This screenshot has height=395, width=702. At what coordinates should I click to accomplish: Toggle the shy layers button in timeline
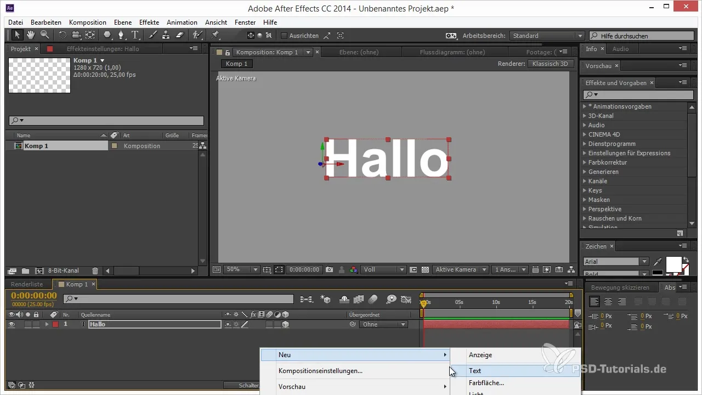[345, 299]
